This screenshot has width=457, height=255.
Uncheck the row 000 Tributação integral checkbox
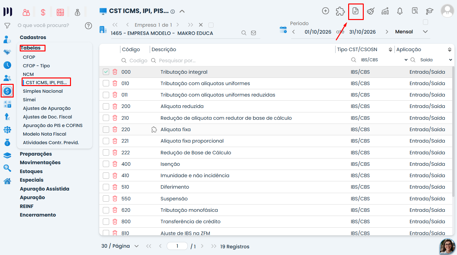tap(106, 72)
